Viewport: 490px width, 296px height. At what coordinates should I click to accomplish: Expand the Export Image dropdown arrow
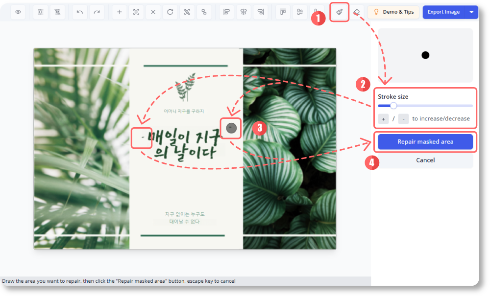(x=471, y=12)
